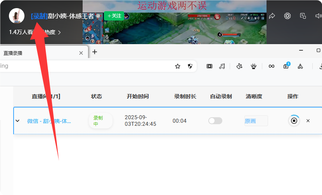This screenshot has width=322, height=195.
Task: Click the live stream game video
Action: [175, 22]
